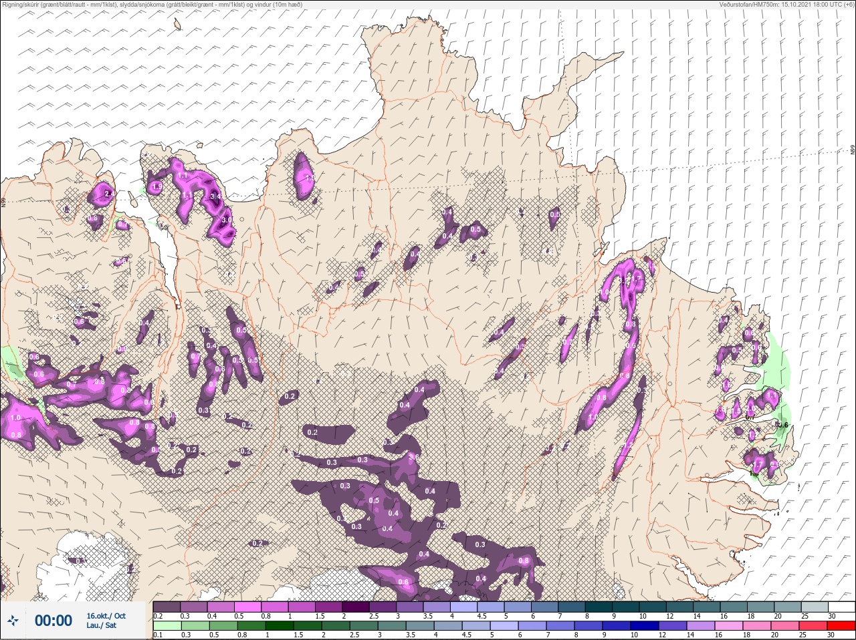Image resolution: width=856 pixels, height=640 pixels.
Task: Click the 00:00 forecast time display
Action: point(53,621)
